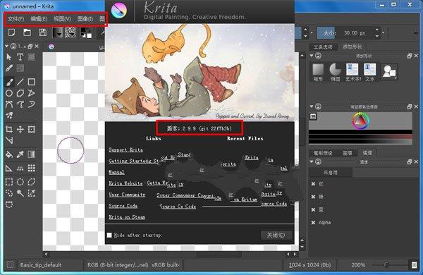Screen dimensions: 423x275
Task: Select the Multibrush tool
Action: (x=9, y=116)
